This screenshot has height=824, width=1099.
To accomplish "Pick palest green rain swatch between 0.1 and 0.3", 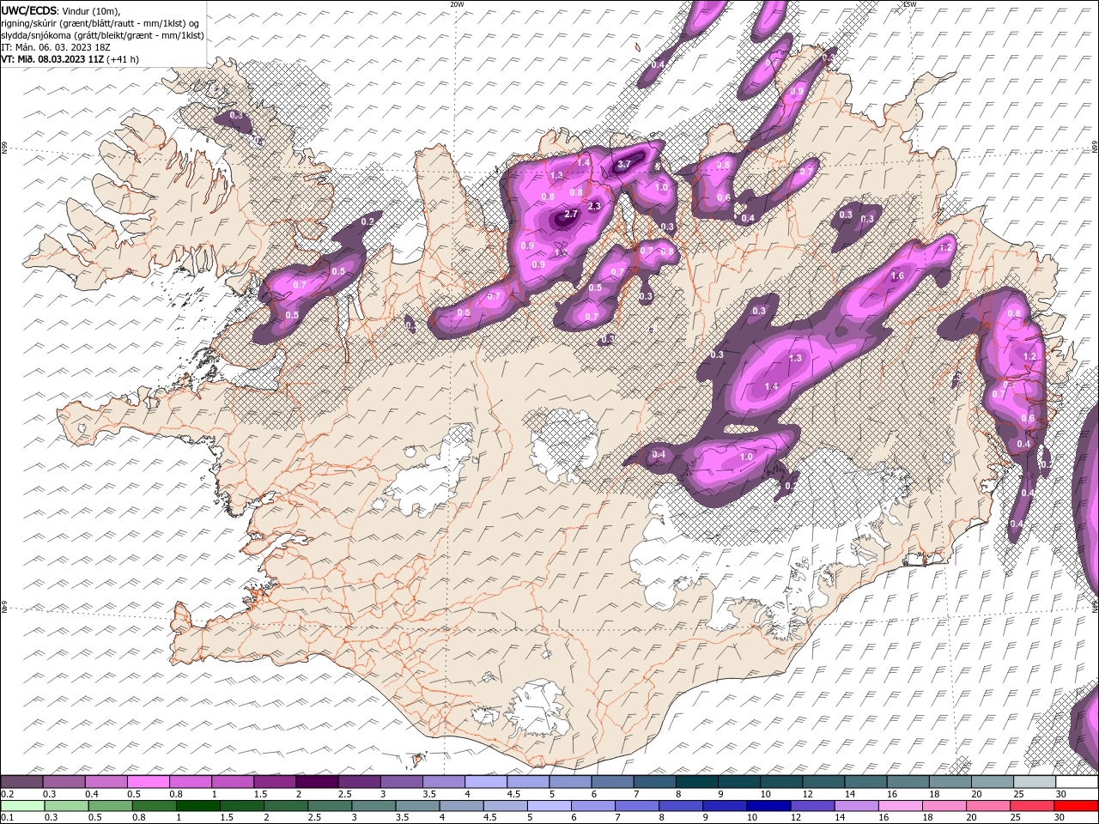I will click(x=21, y=805).
